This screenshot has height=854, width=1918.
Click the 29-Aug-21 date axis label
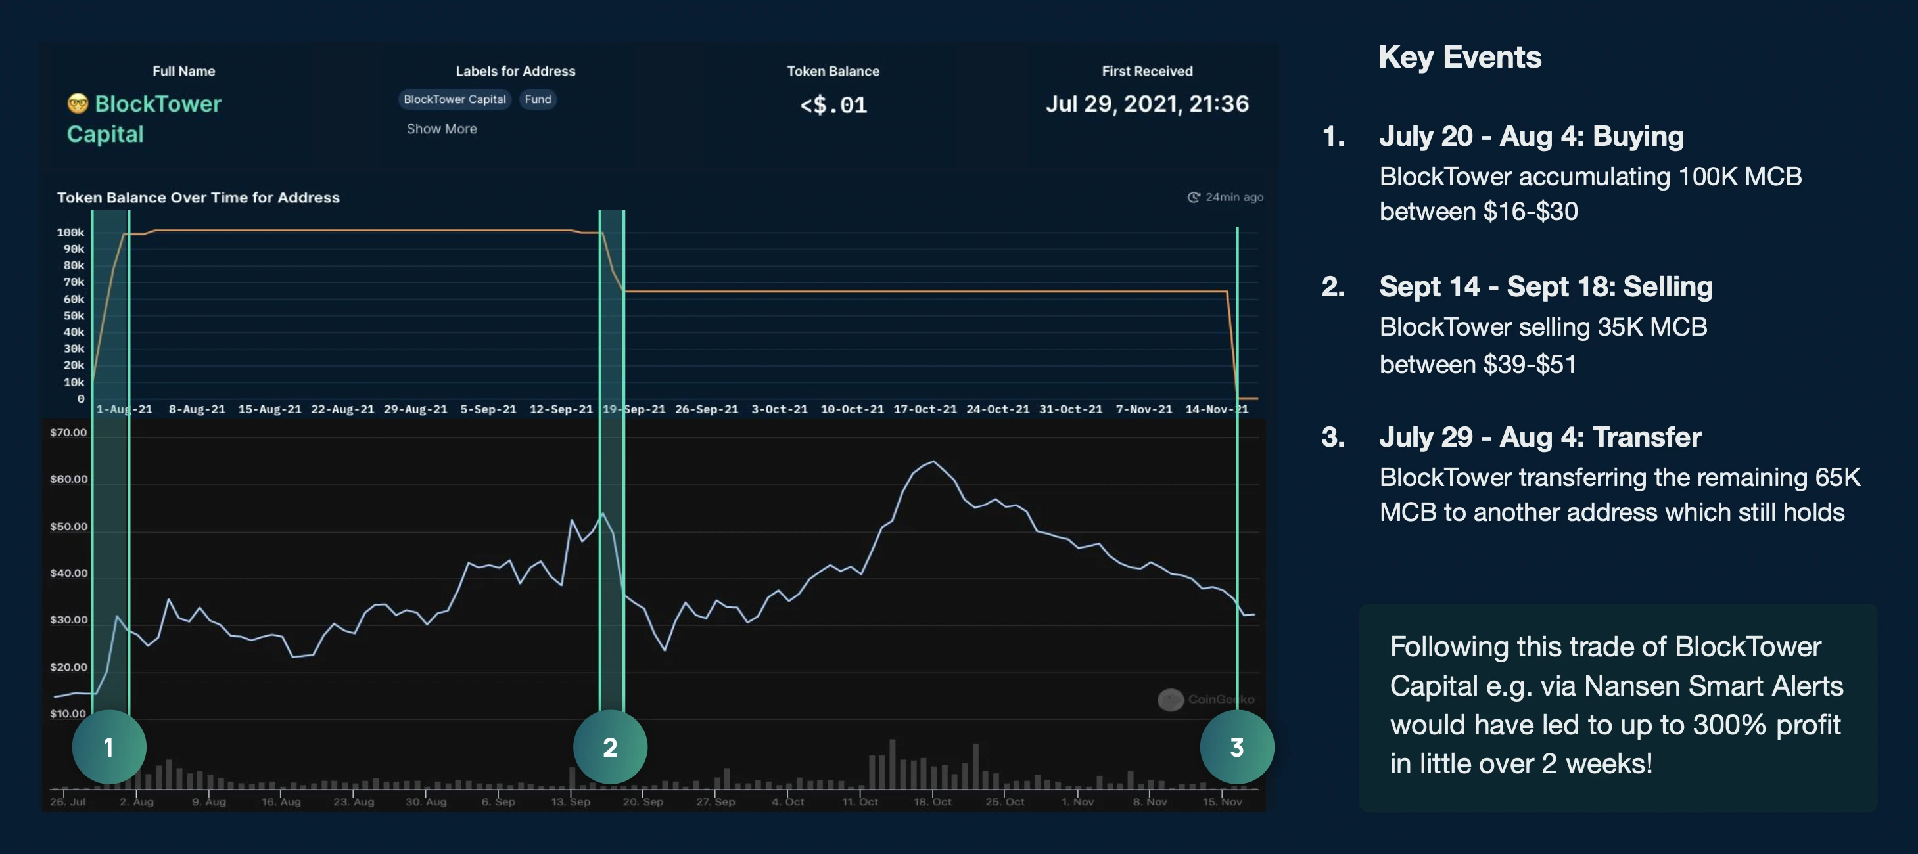tap(415, 410)
